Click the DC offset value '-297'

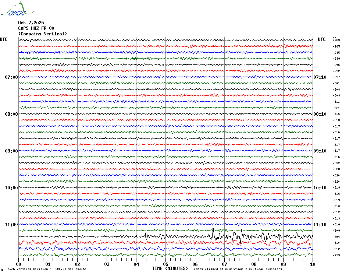click(336, 77)
